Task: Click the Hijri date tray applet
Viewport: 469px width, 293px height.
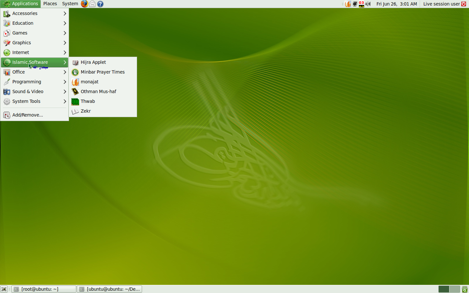Action: (362, 4)
